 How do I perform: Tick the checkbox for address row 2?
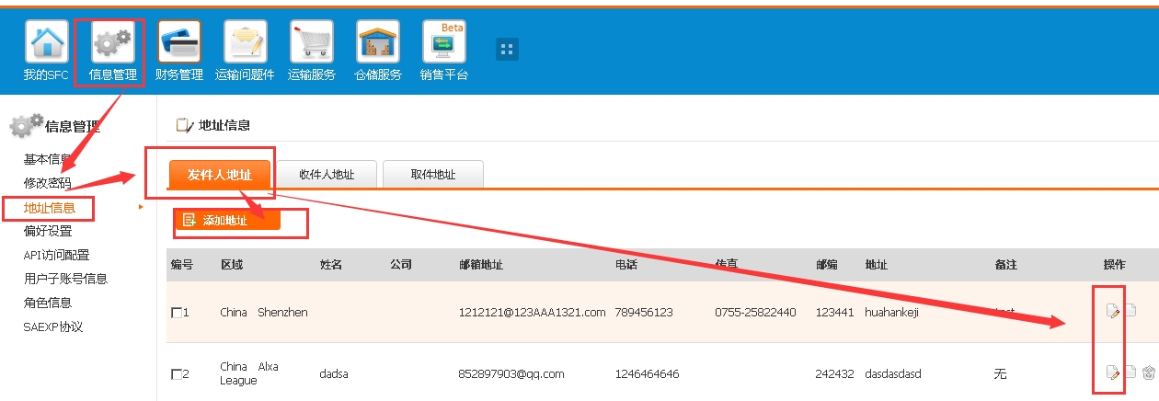pos(177,374)
